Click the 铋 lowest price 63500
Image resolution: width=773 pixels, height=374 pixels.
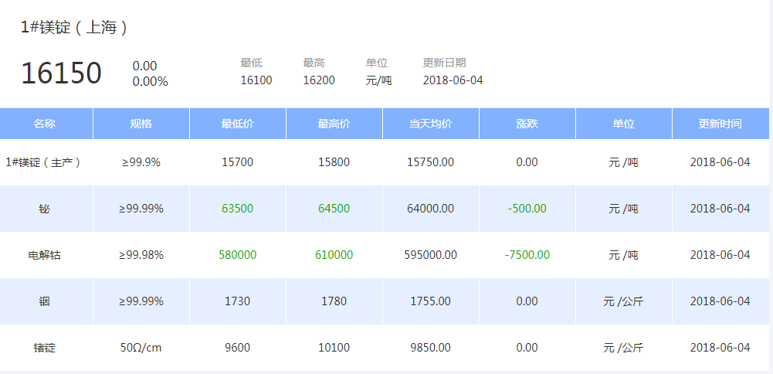237,209
